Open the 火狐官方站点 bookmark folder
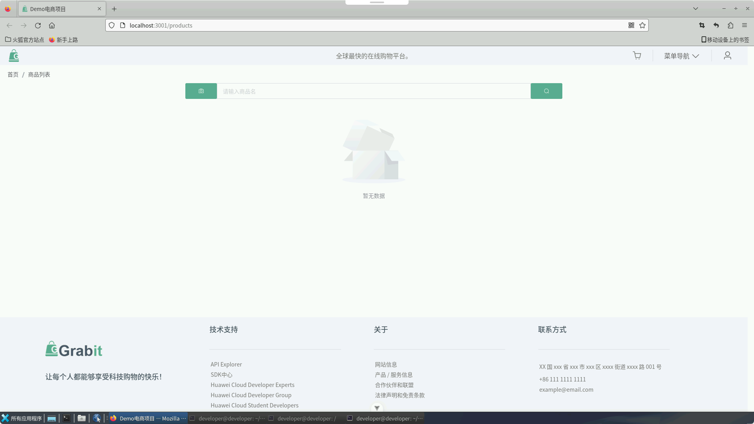This screenshot has width=754, height=424. click(25, 40)
